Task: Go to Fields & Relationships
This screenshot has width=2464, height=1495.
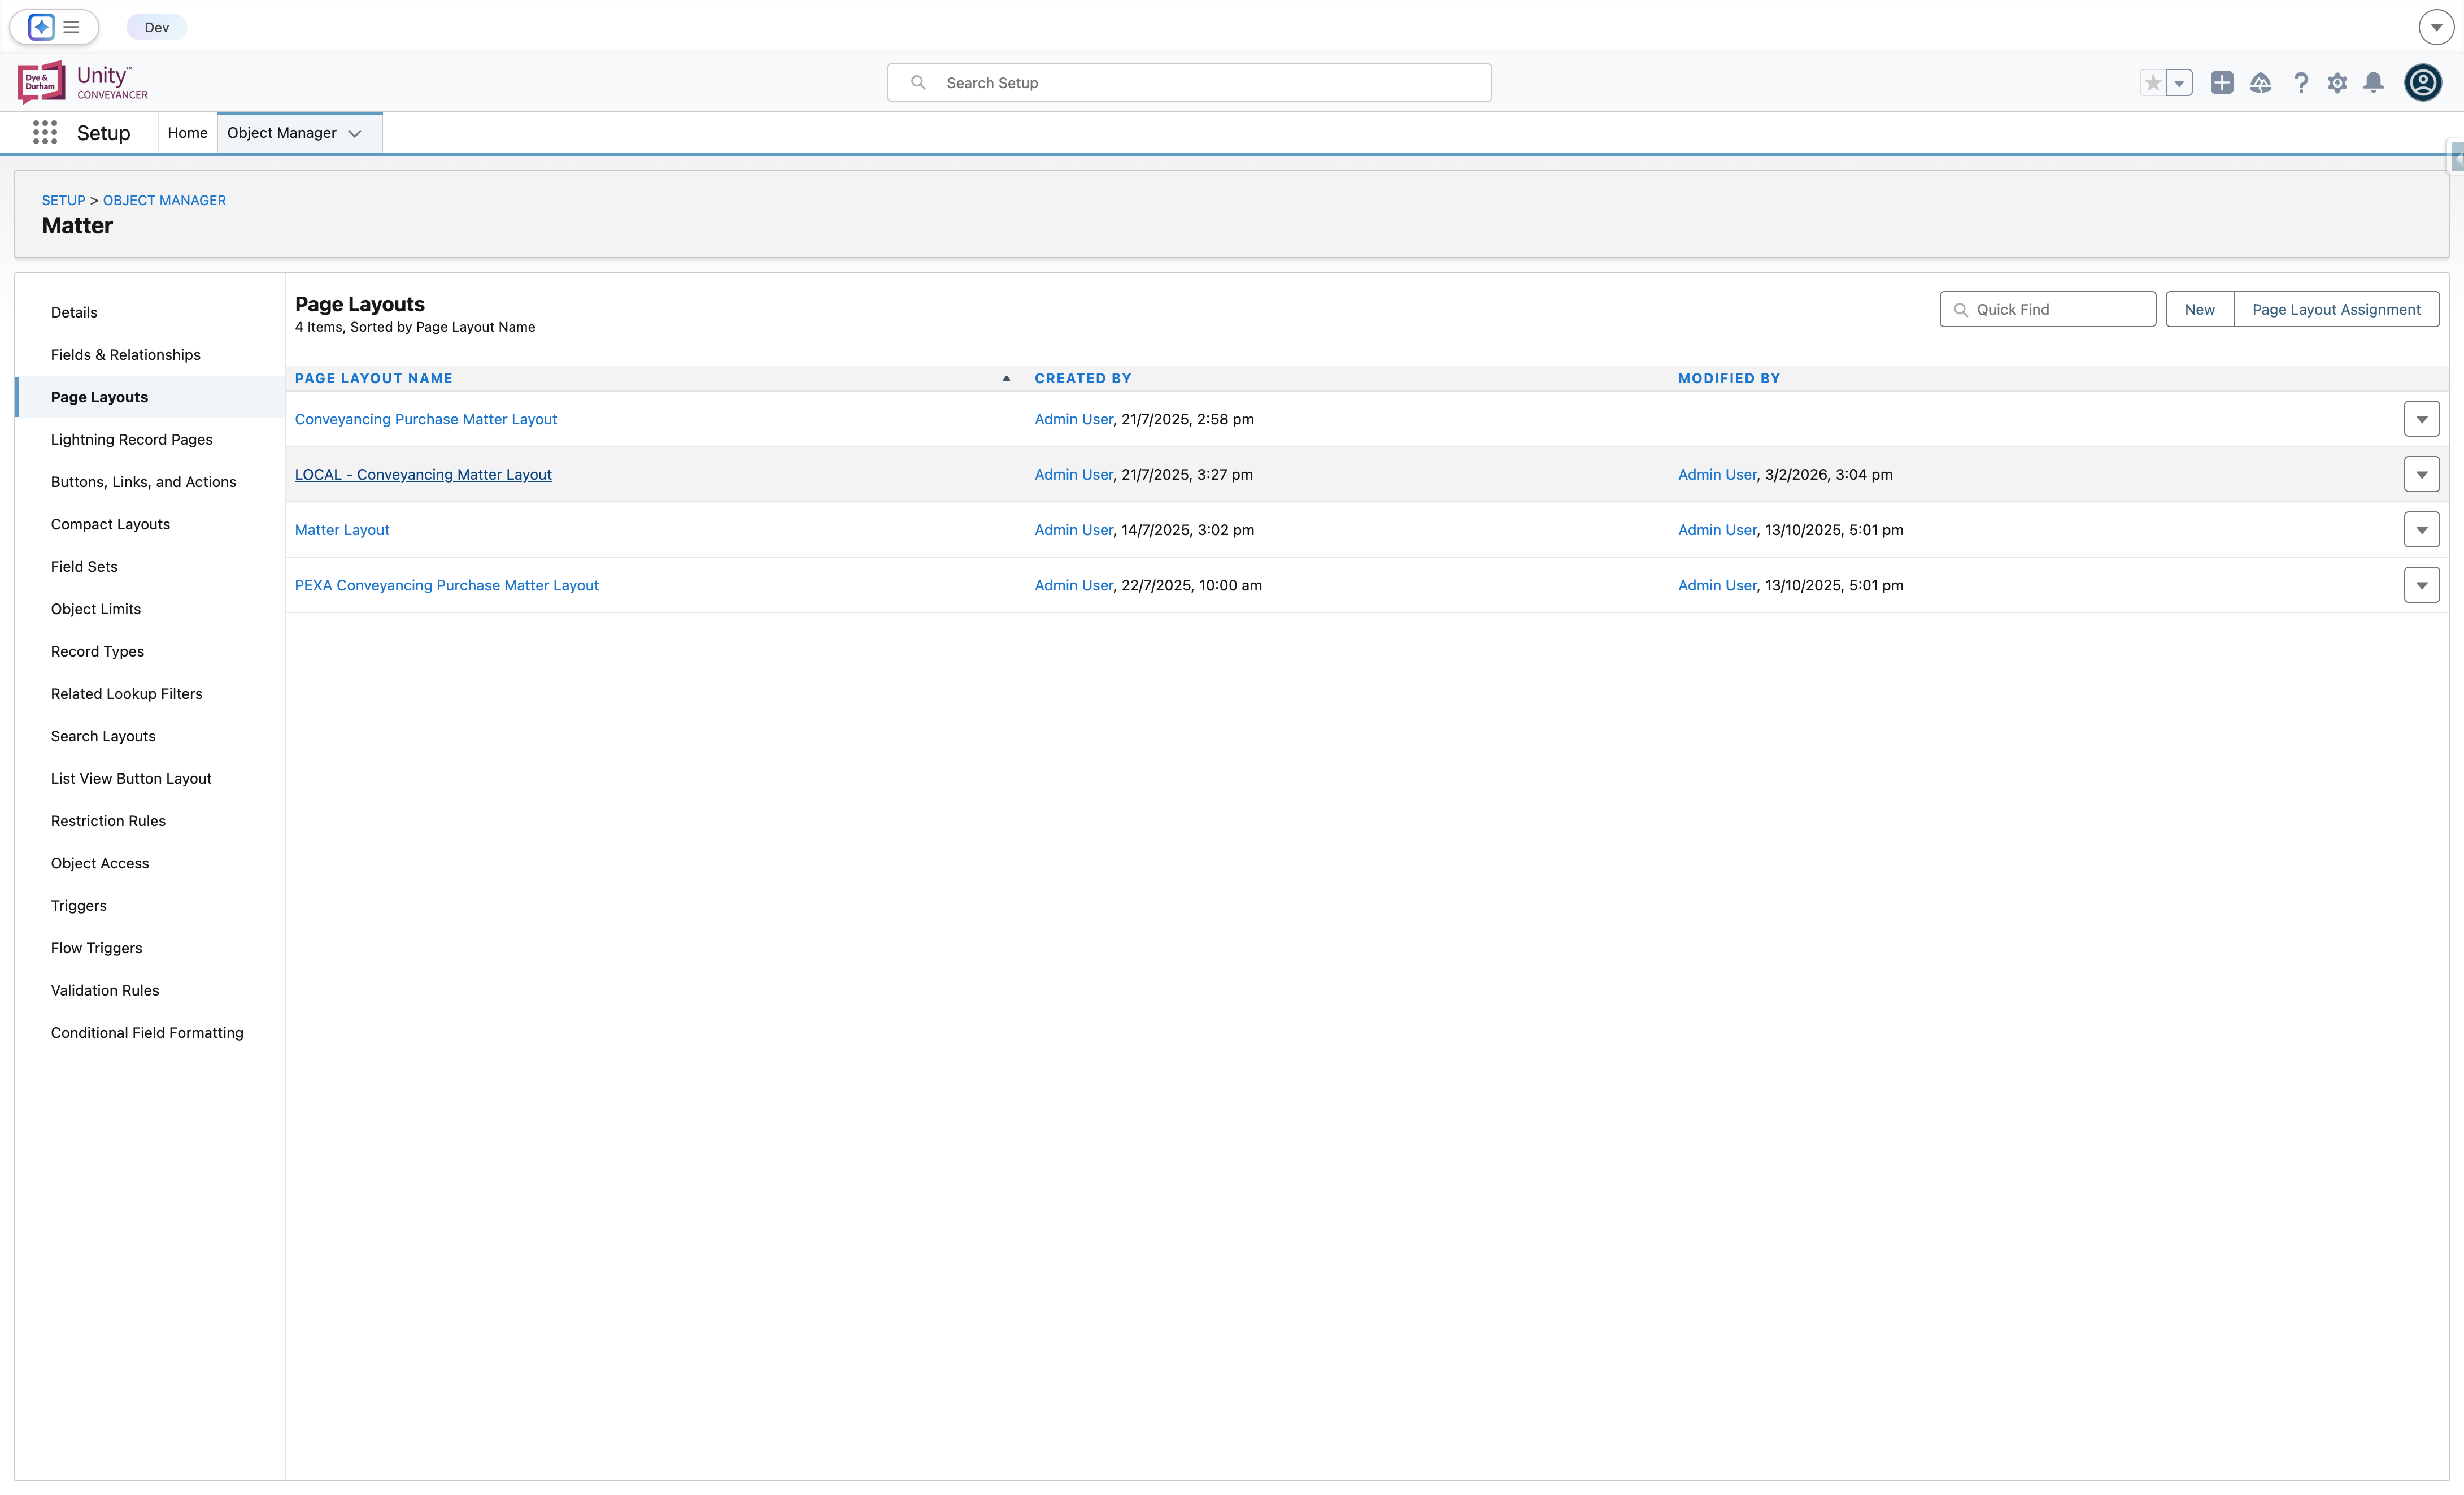Action: pos(126,354)
